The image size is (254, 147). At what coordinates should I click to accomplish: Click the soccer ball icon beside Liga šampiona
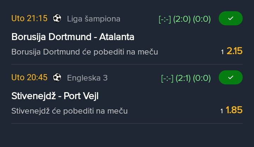[57, 19]
